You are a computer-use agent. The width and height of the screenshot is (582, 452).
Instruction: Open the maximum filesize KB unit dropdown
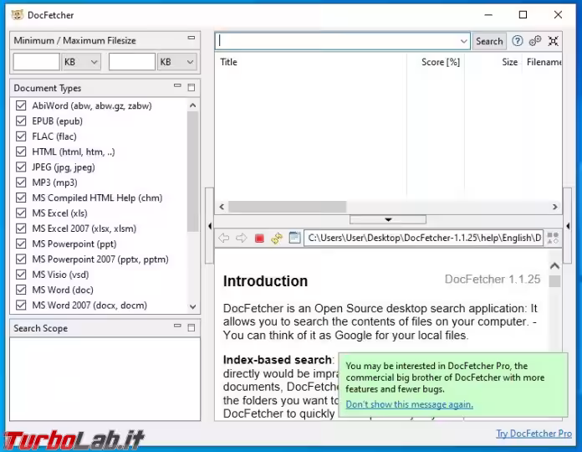coord(177,62)
